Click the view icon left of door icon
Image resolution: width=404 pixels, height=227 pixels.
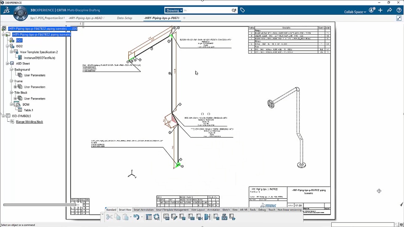tap(199, 217)
